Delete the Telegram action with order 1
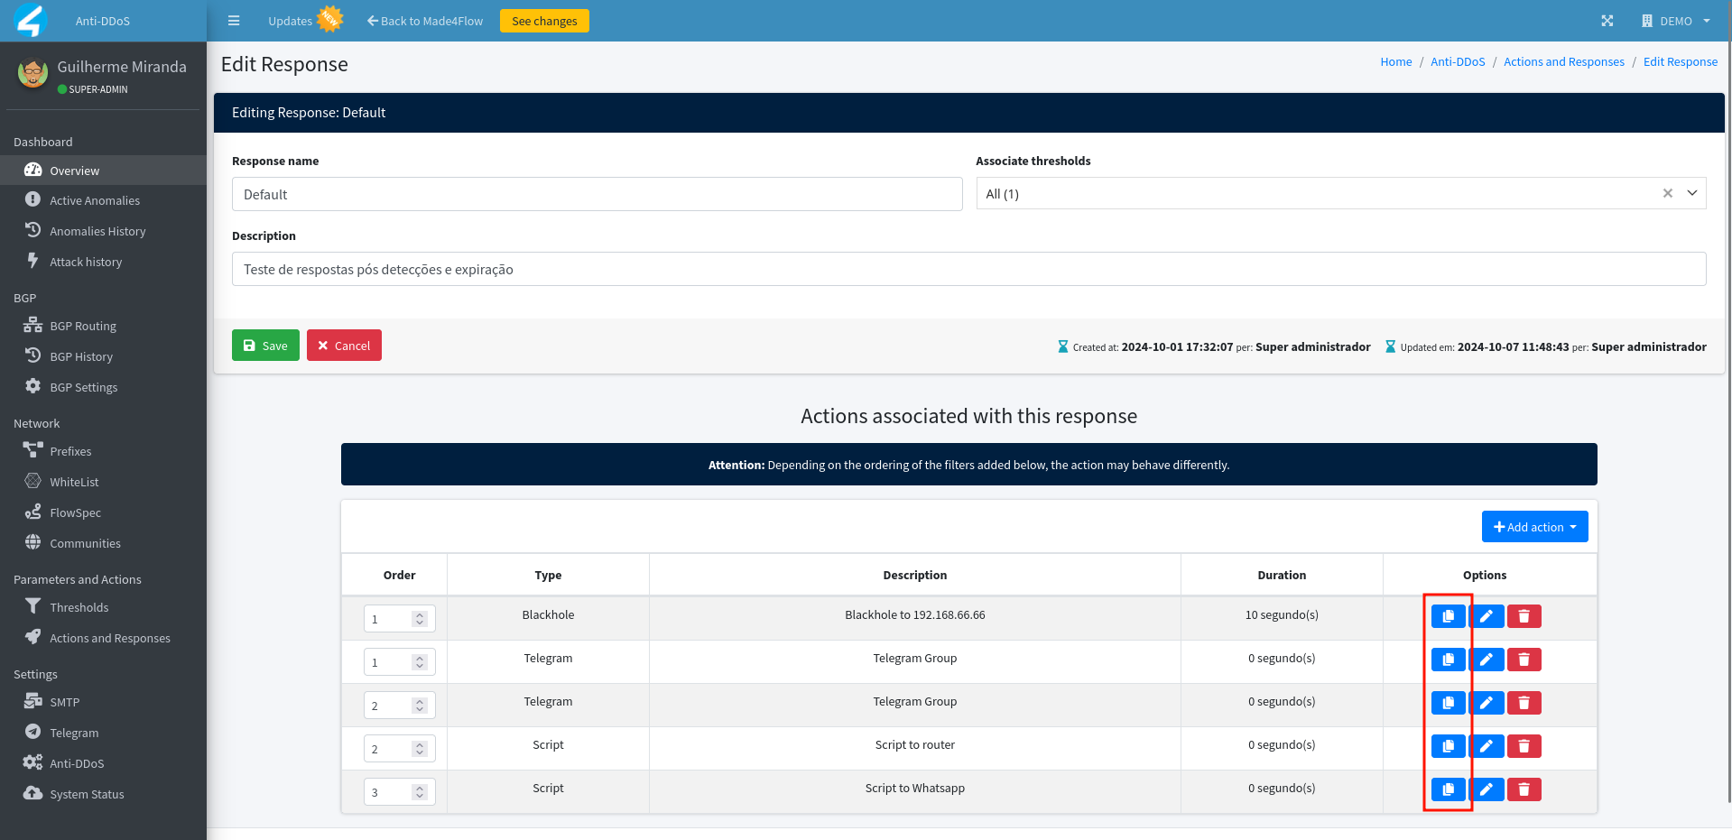The width and height of the screenshot is (1732, 840). click(x=1524, y=660)
